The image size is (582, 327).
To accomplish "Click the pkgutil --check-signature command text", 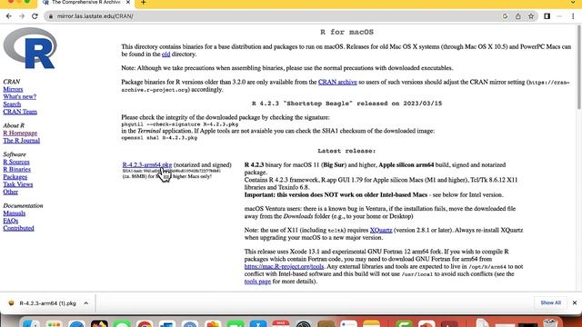I will (x=180, y=124).
